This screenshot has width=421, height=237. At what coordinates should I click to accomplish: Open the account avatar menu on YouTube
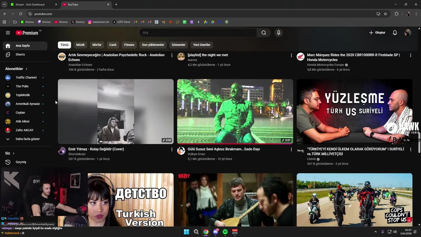pyautogui.click(x=408, y=33)
